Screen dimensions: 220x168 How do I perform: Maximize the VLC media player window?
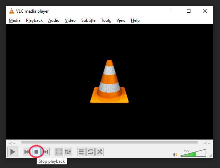[189, 11]
